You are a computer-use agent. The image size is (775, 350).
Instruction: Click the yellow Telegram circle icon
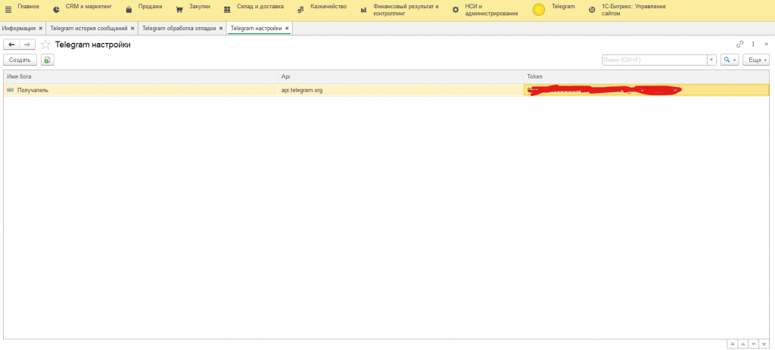coord(539,9)
